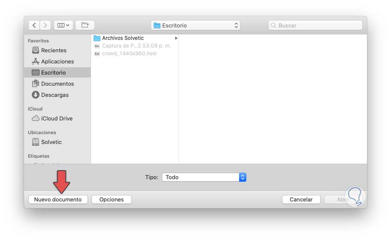Click the magnifier icon in search field
This screenshot has width=391, height=240.
coord(273,25)
